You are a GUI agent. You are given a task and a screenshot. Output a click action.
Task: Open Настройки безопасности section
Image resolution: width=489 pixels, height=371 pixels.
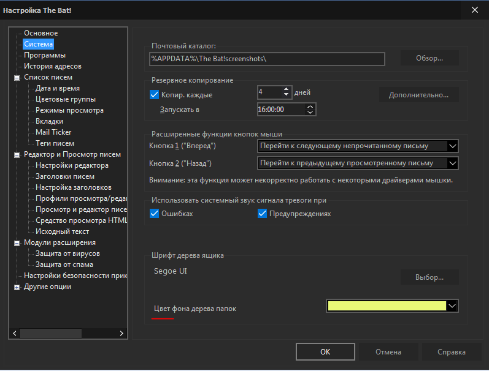click(75, 275)
